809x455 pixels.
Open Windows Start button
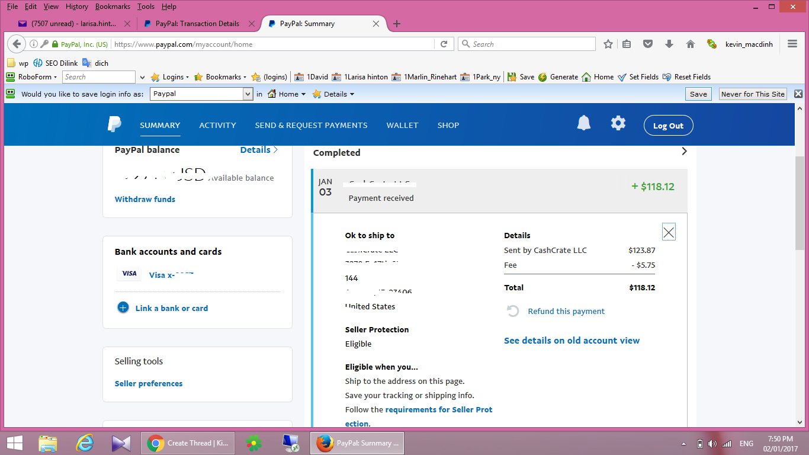coord(14,443)
